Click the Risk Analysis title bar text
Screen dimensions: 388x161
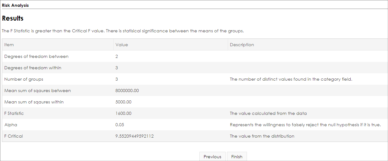click(x=15, y=5)
